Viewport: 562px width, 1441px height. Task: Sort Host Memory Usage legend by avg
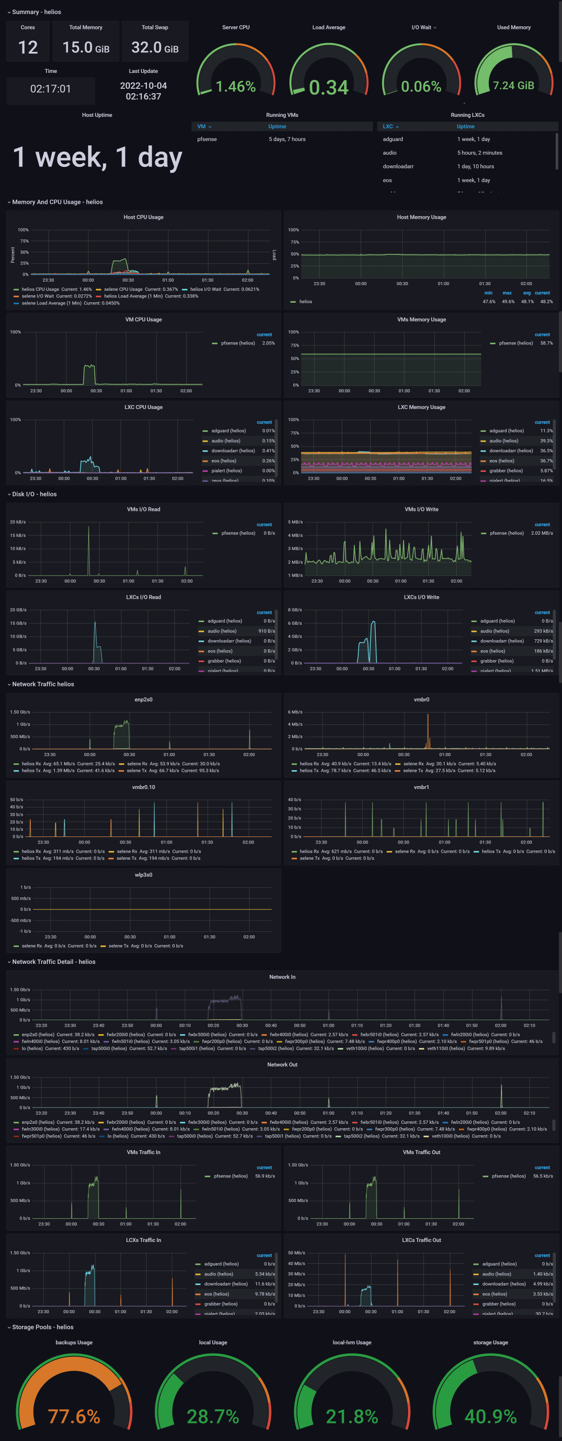coord(527,293)
